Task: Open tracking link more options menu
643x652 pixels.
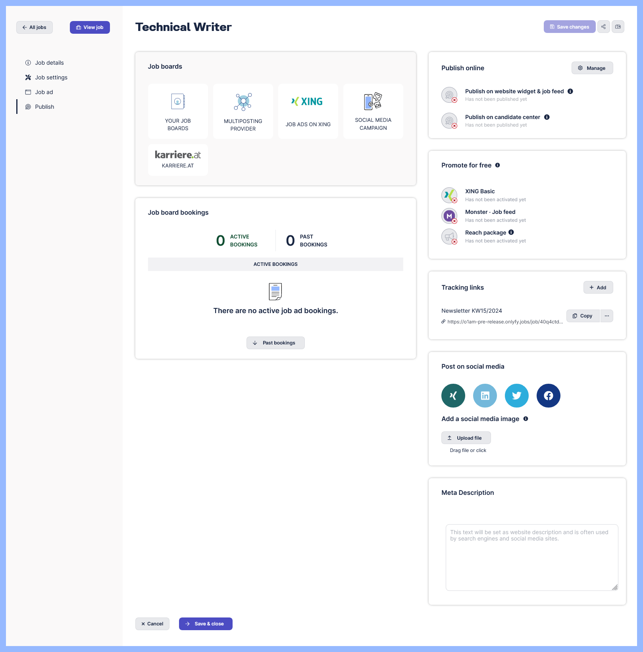Action: (x=606, y=316)
